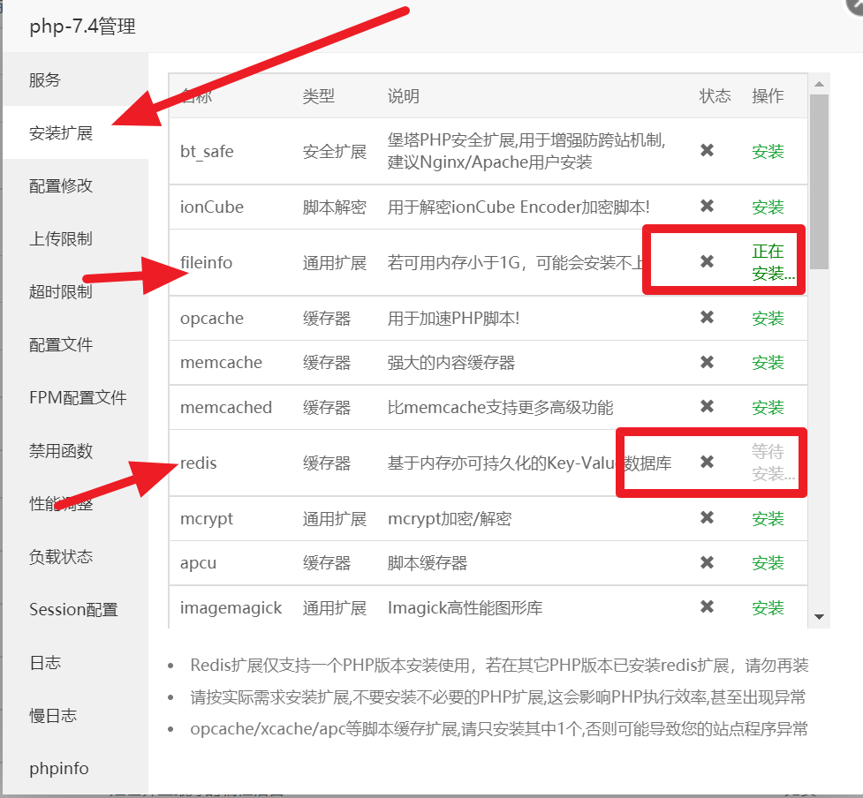Click the scroll up arrow of extension list
This screenshot has height=798, width=863.
click(x=819, y=85)
